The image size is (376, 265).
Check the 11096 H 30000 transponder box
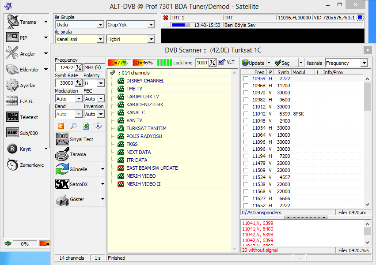246,142
